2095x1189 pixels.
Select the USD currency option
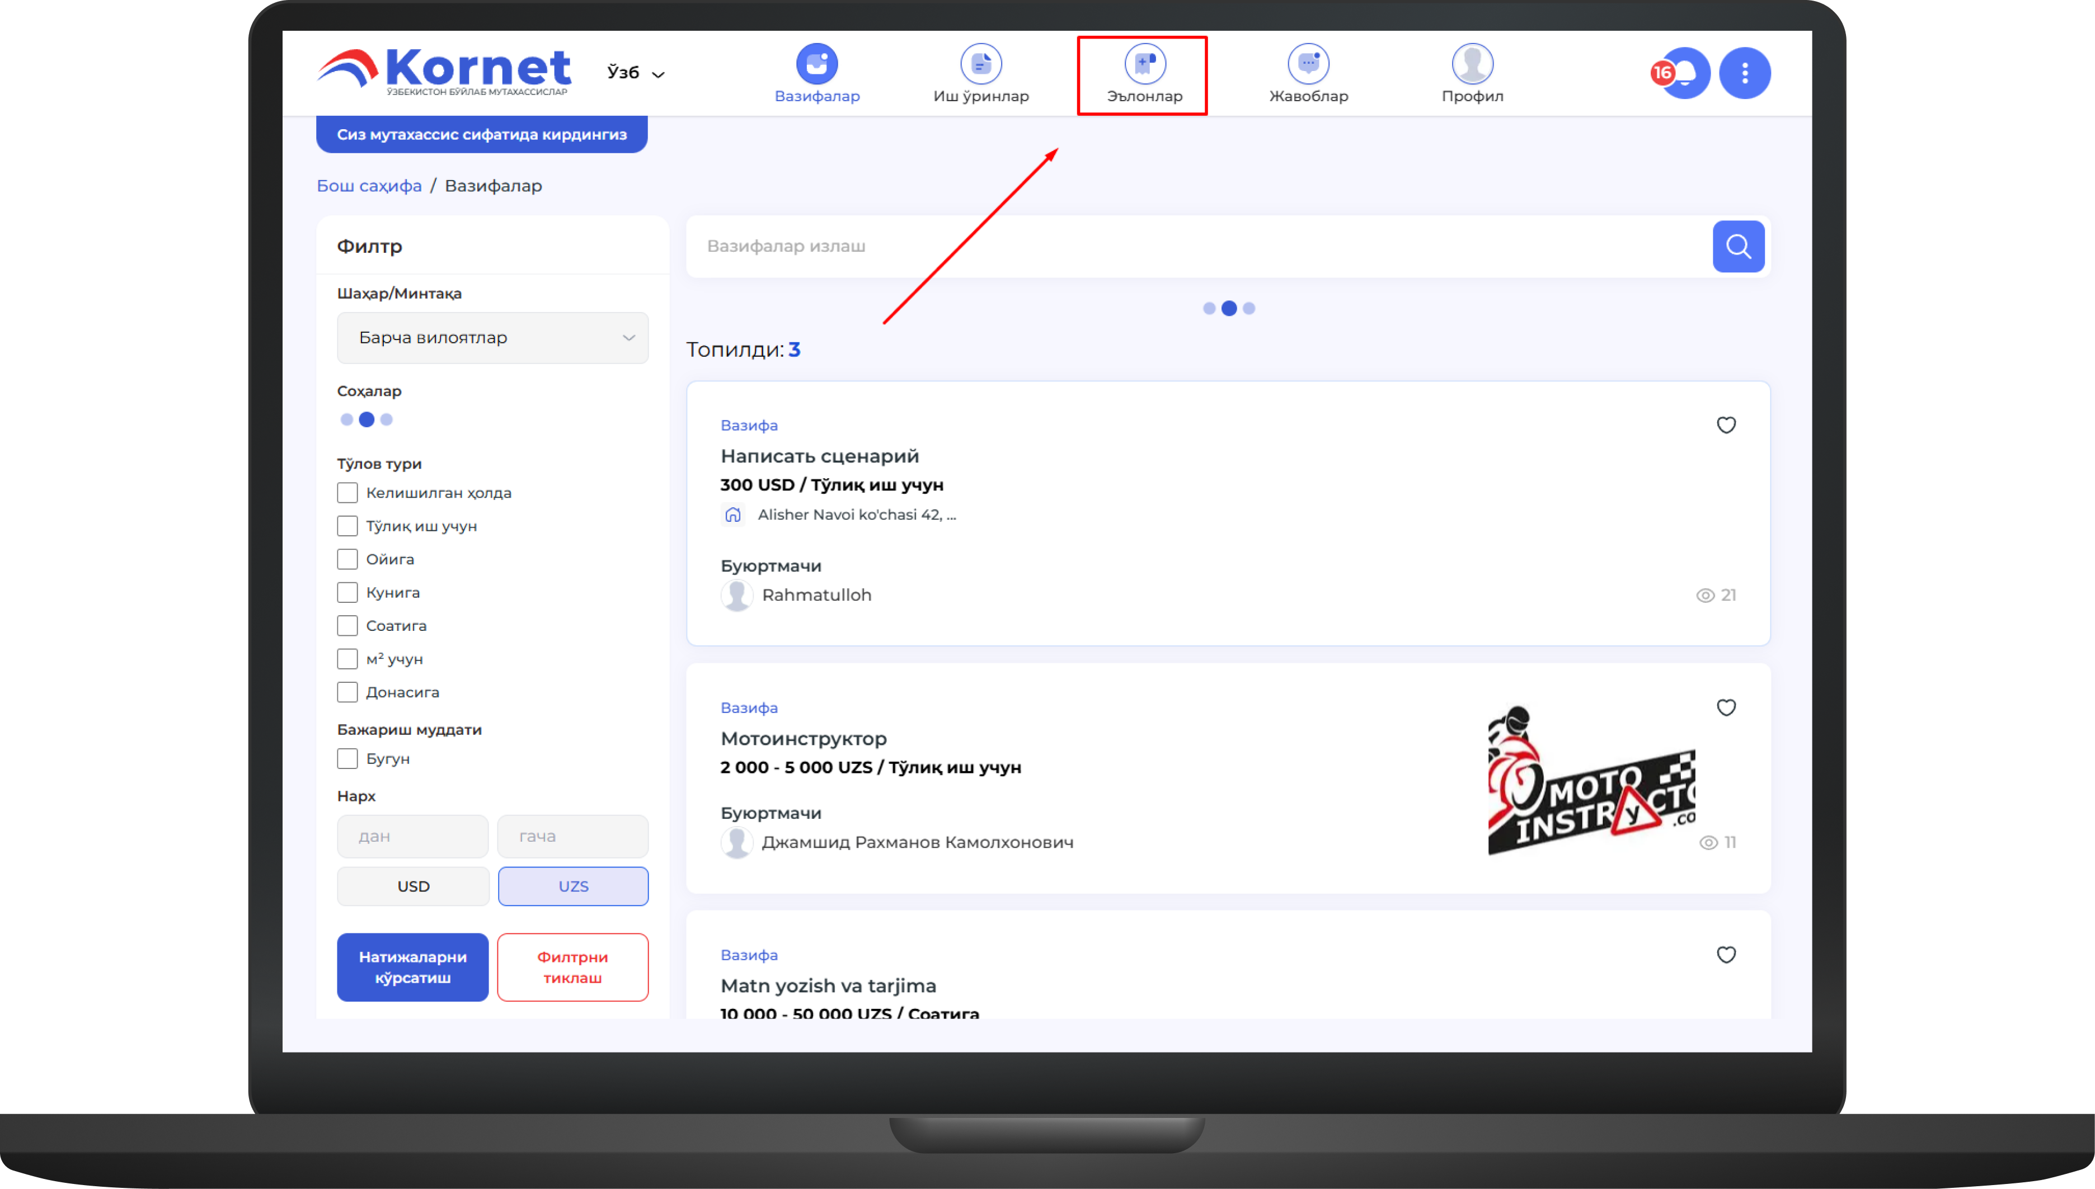click(x=412, y=886)
